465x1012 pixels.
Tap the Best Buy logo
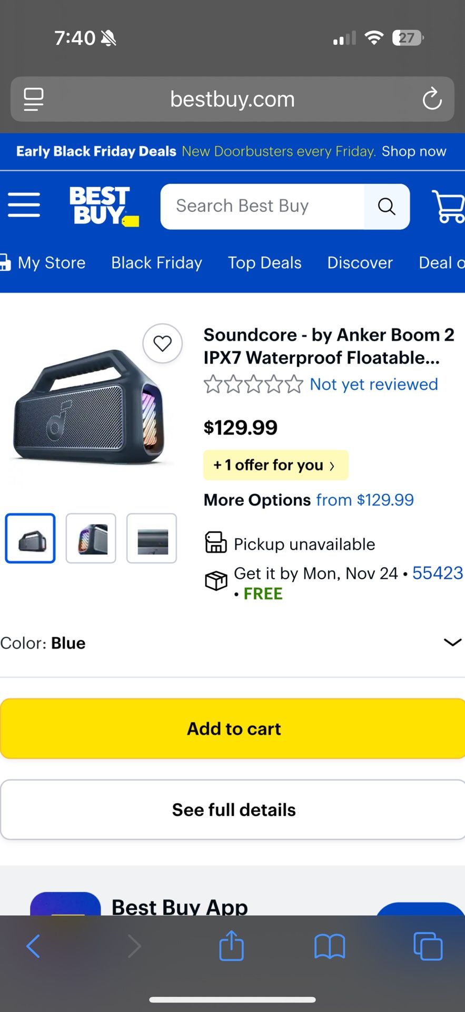(102, 206)
